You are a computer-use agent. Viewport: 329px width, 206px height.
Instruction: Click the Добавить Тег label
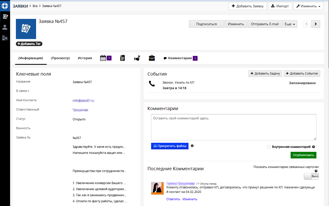pos(29,44)
